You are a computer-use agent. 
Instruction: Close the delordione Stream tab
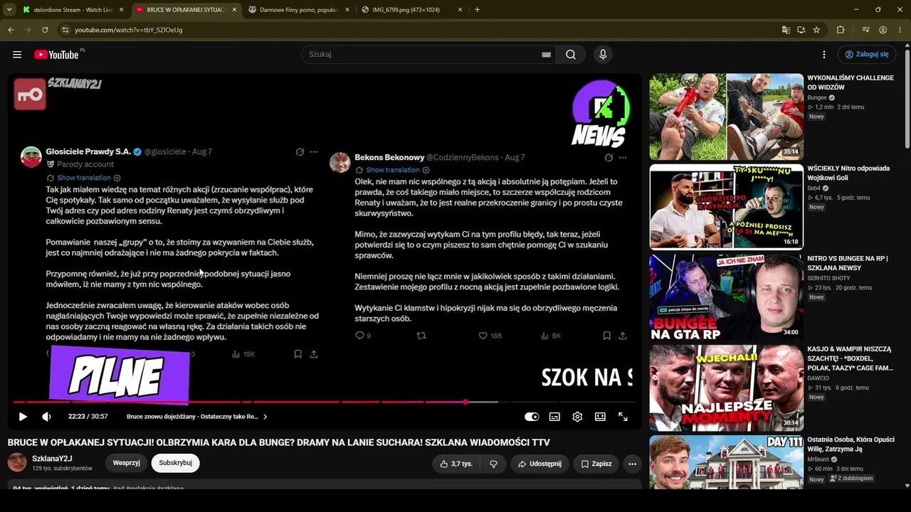pos(121,10)
